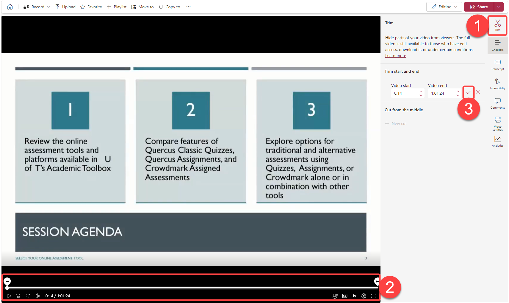The image size is (509, 303).
Task: Open Video settings panel
Action: tap(498, 123)
